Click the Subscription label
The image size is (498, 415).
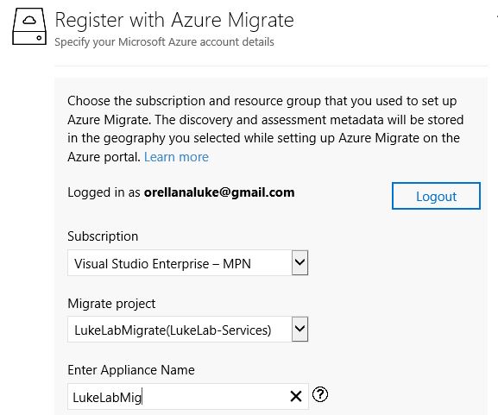coord(103,236)
